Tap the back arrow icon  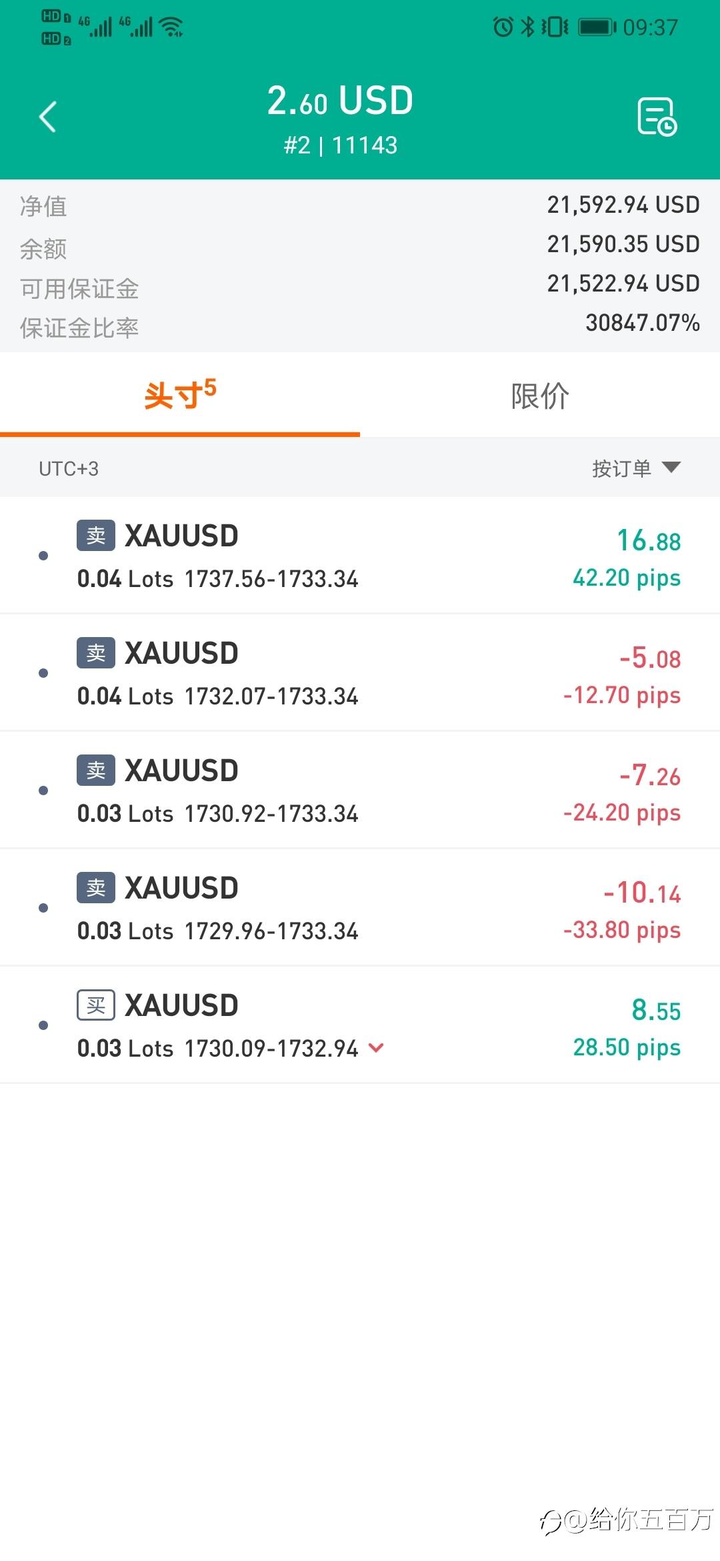(48, 117)
